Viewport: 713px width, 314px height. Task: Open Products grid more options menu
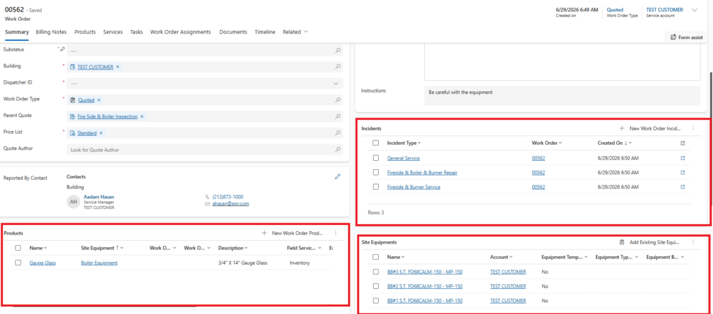[336, 233]
